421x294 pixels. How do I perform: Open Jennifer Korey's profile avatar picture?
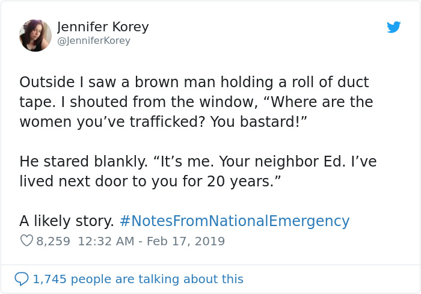[35, 35]
